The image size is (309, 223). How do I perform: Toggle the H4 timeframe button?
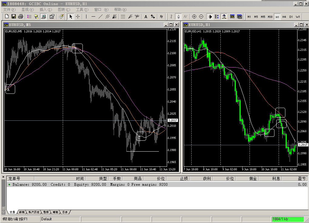point(284,17)
